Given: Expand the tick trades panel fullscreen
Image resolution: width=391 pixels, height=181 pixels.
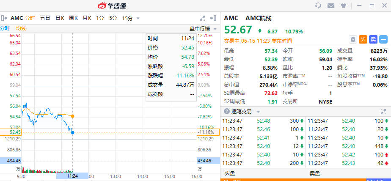Looking at the screenshot, I should [383, 112].
